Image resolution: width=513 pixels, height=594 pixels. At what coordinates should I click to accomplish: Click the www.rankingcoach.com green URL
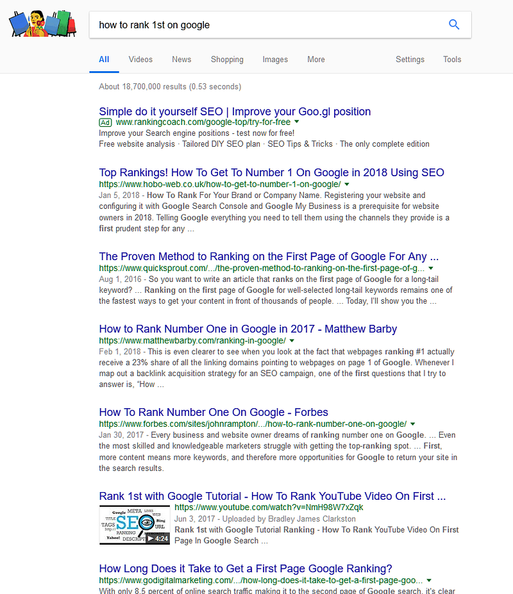point(203,122)
